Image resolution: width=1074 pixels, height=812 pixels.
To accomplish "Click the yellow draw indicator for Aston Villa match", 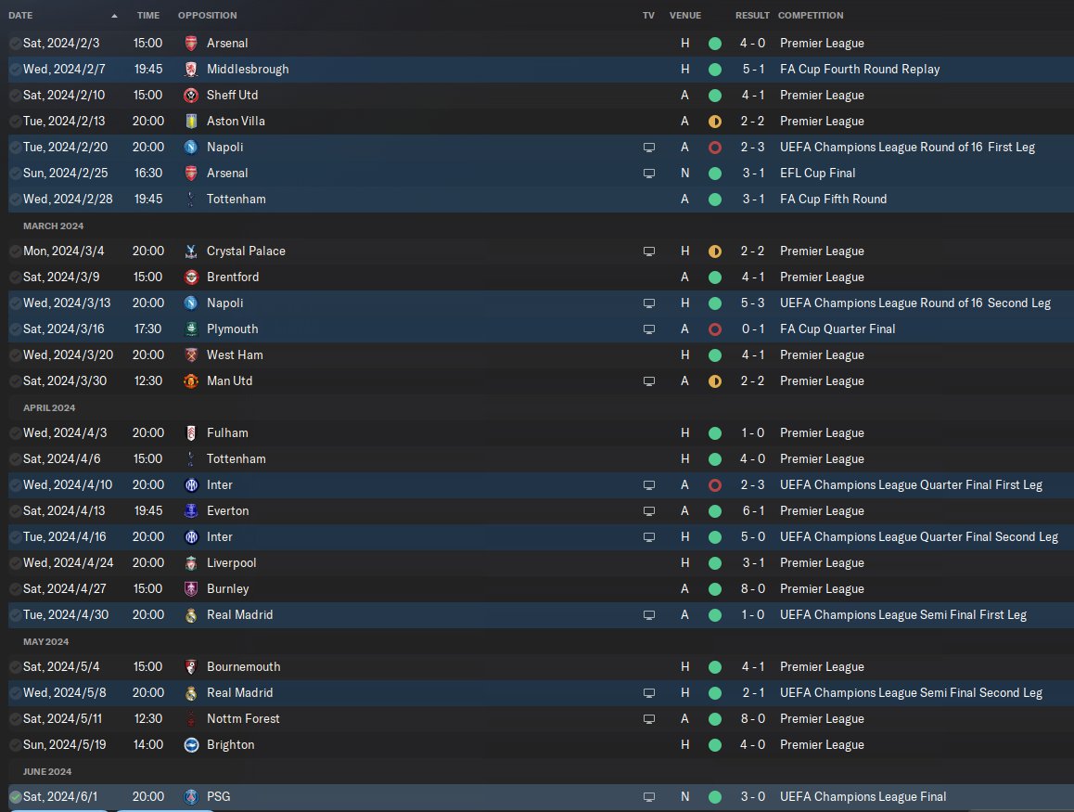I will click(714, 122).
